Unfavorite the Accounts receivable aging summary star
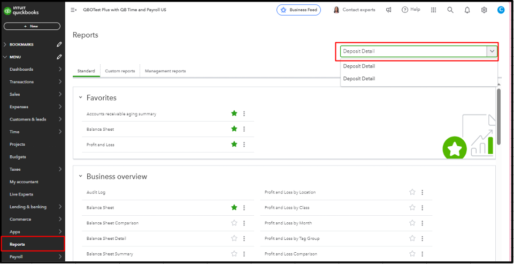 click(234, 114)
